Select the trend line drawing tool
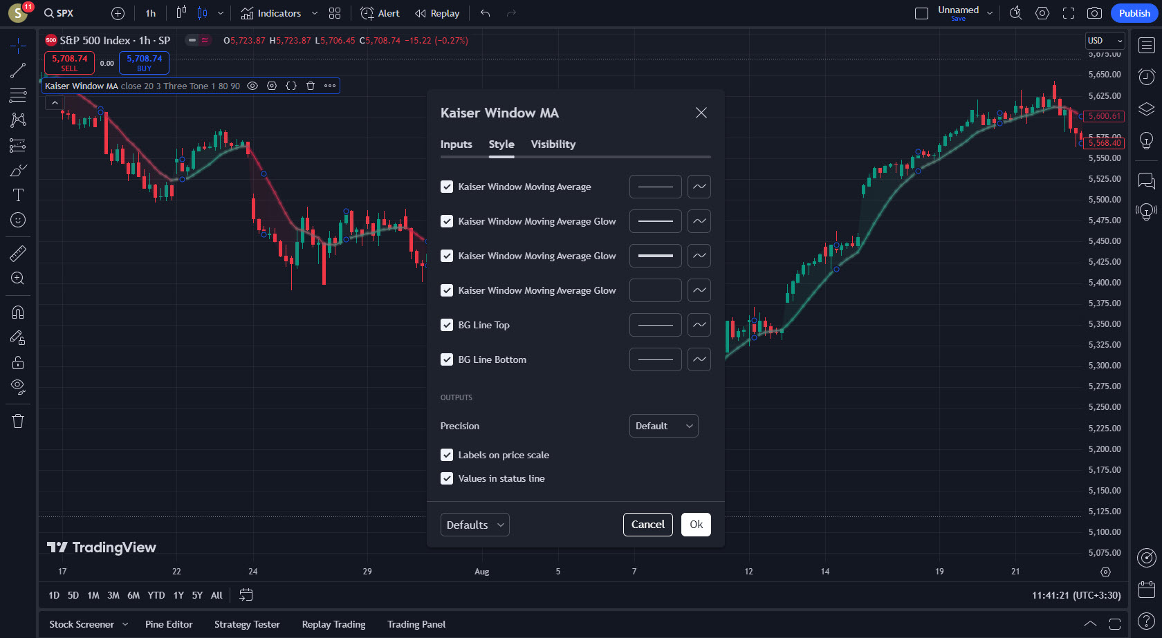Image resolution: width=1162 pixels, height=638 pixels. [x=18, y=71]
